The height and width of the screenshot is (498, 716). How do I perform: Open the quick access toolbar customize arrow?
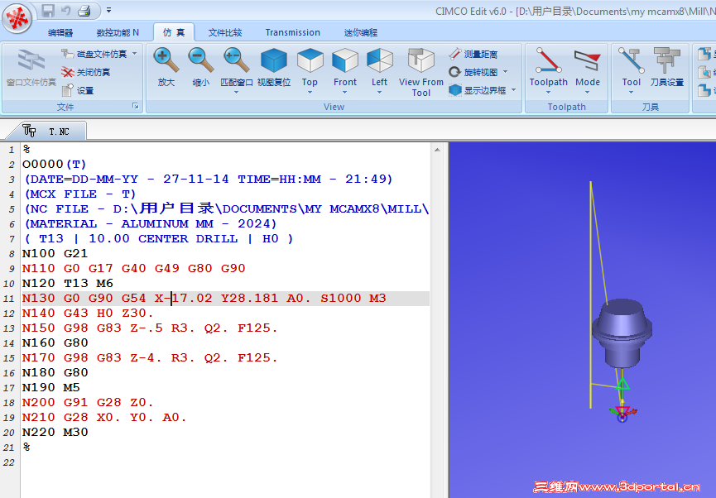(108, 10)
